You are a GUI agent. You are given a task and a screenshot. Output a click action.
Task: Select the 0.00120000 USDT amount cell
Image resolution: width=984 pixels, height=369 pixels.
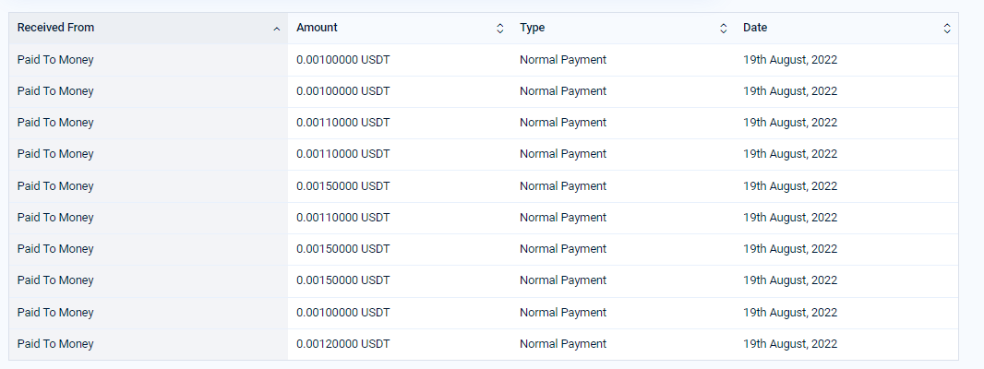coord(343,344)
